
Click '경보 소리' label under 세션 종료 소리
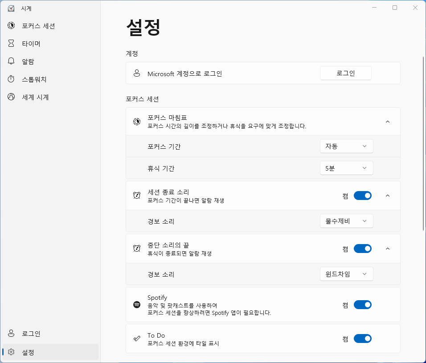(x=161, y=221)
